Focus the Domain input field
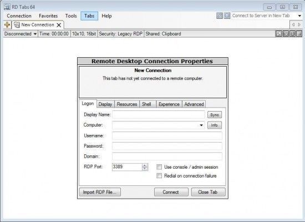 pos(167,156)
